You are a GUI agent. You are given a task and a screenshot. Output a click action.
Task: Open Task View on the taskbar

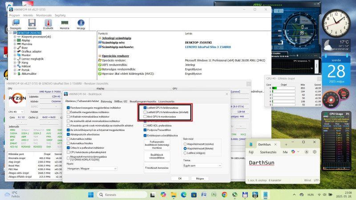coord(153,195)
